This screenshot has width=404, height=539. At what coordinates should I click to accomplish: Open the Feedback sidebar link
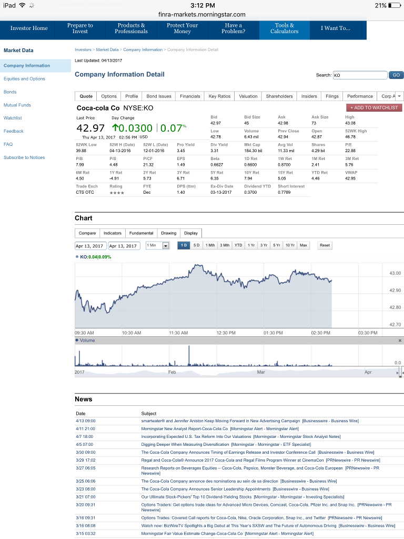tap(13, 131)
